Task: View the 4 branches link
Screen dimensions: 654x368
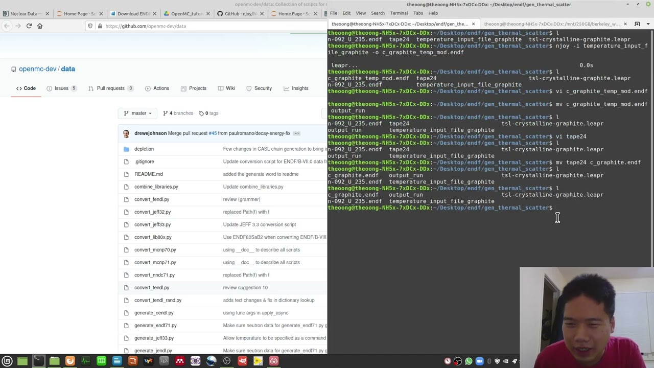Action: click(178, 113)
